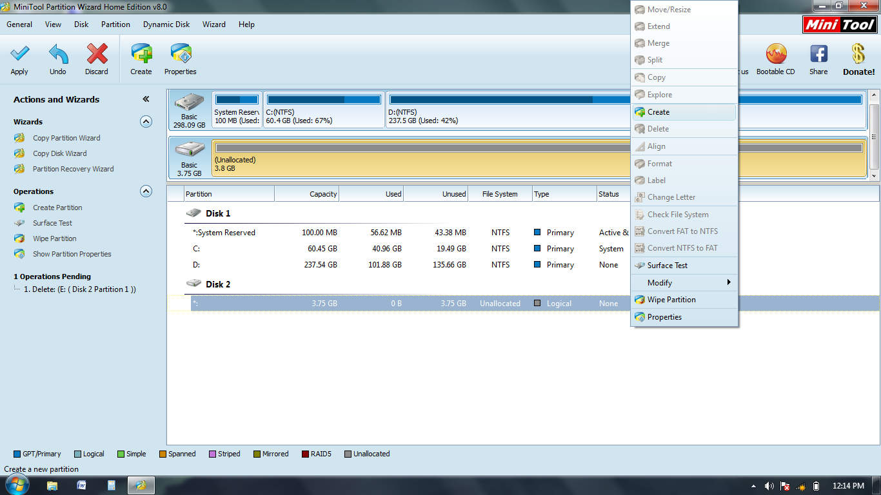This screenshot has width=881, height=495.
Task: Select the C:(NTFS) partition block
Action: (324, 110)
